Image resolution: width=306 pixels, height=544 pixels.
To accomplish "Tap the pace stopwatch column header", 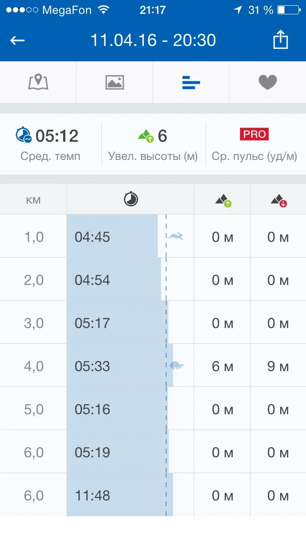I will [x=131, y=199].
